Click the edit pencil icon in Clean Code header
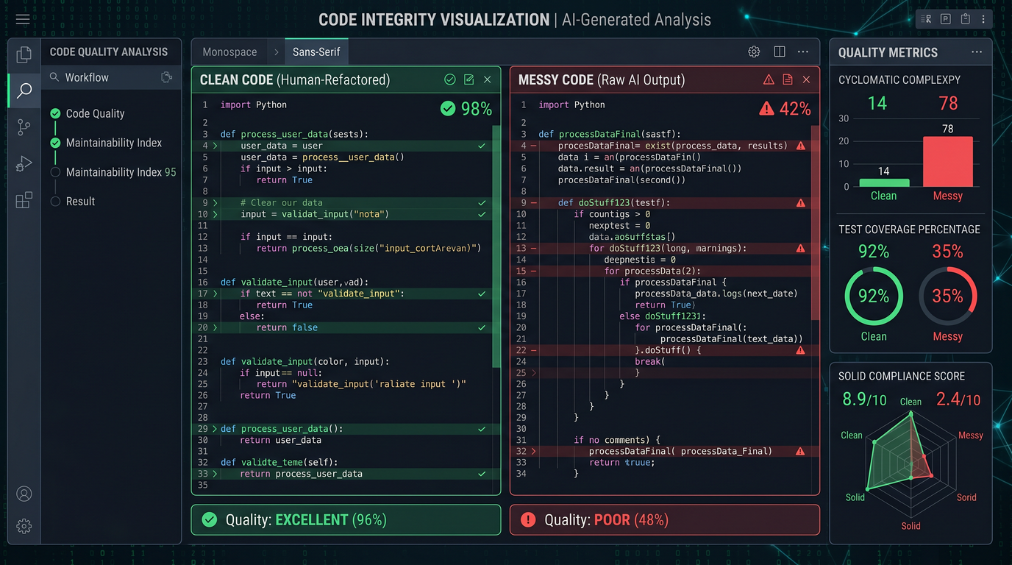This screenshot has height=565, width=1012. 469,79
